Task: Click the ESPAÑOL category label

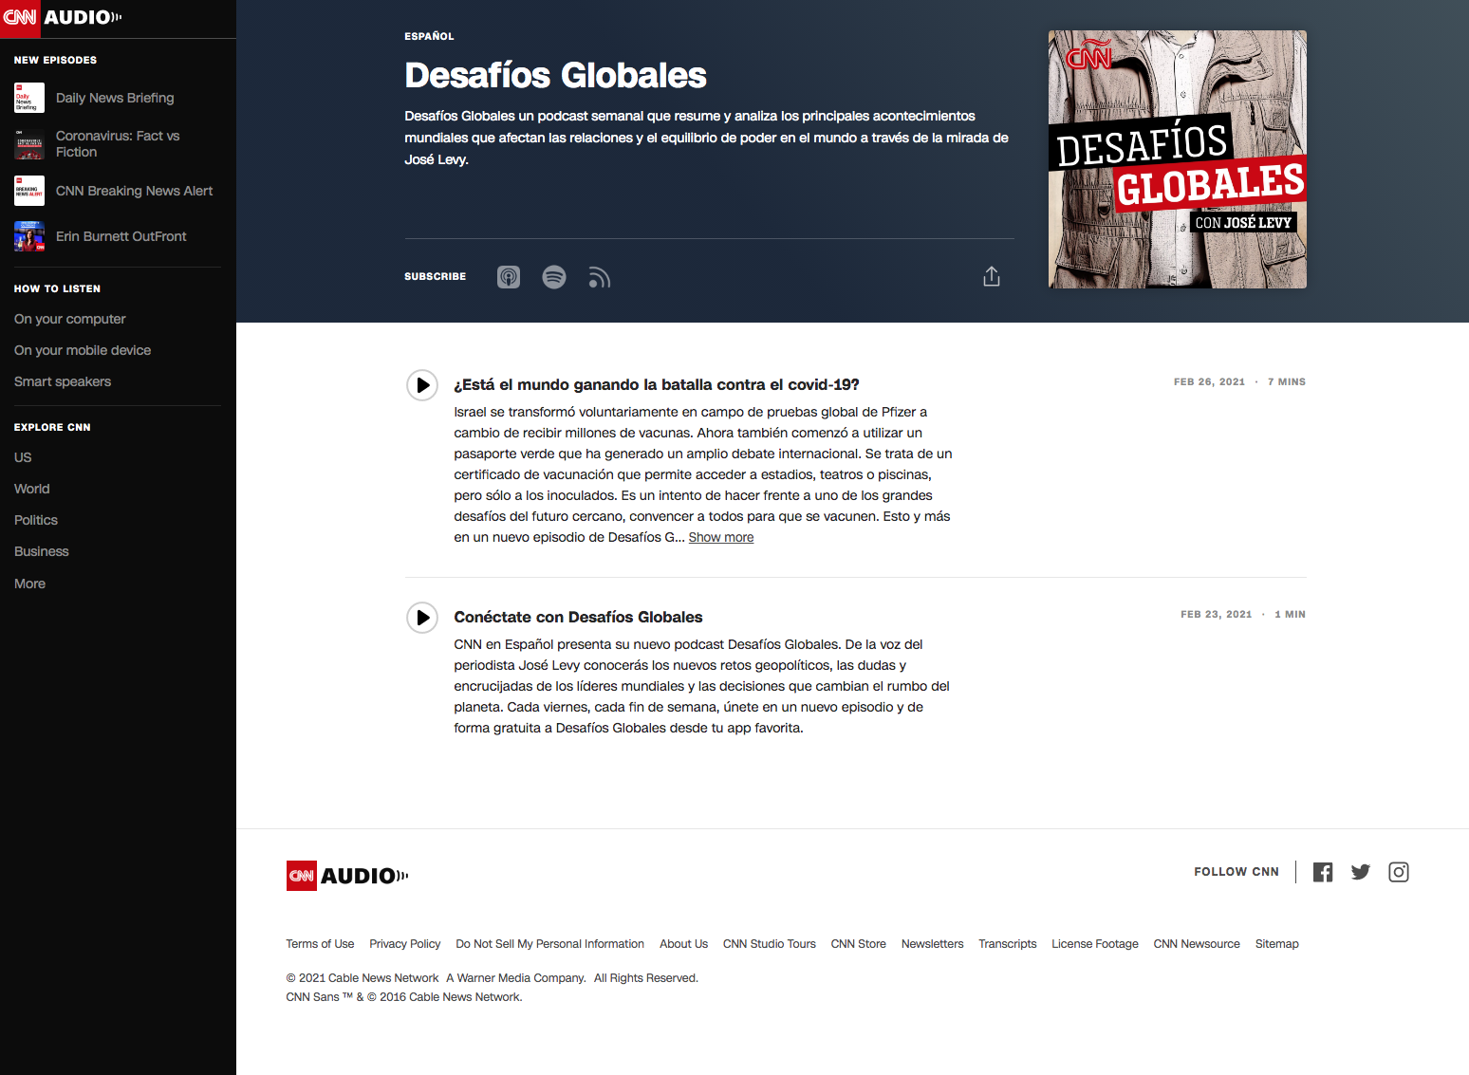Action: (429, 36)
